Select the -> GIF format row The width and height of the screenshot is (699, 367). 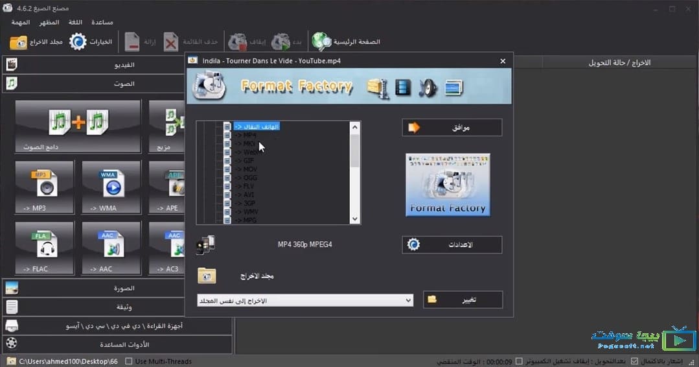point(244,161)
